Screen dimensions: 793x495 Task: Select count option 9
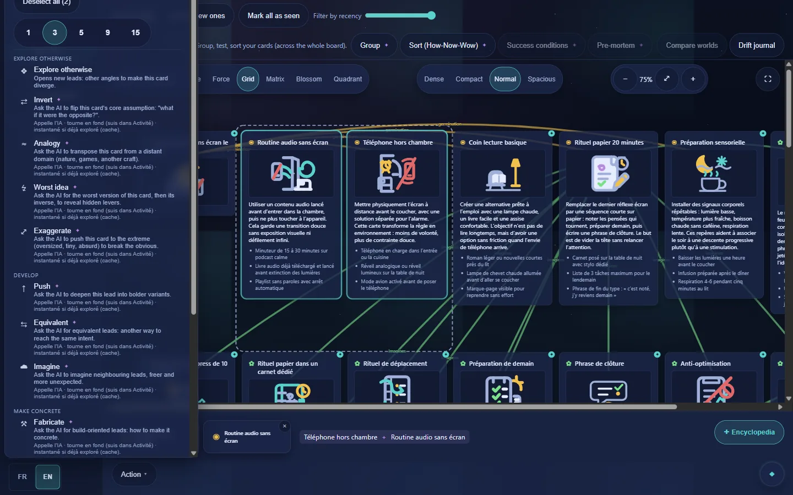pos(107,32)
